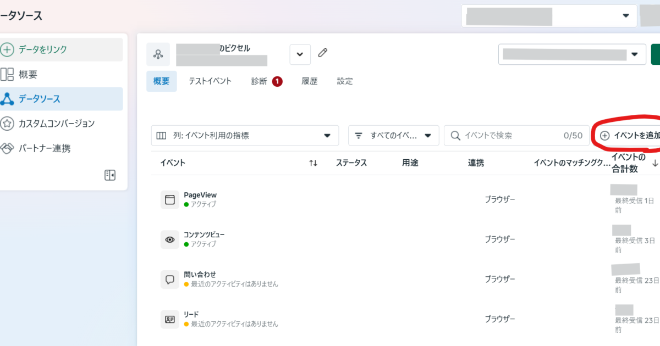
Task: Click the 問い合わせ speech bubble icon
Action: tap(170, 279)
